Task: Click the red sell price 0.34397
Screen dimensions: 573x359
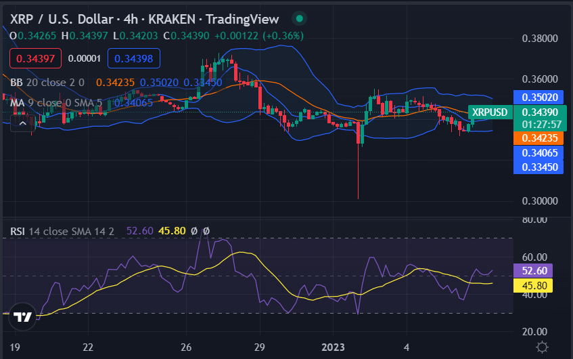Action: pyautogui.click(x=35, y=58)
